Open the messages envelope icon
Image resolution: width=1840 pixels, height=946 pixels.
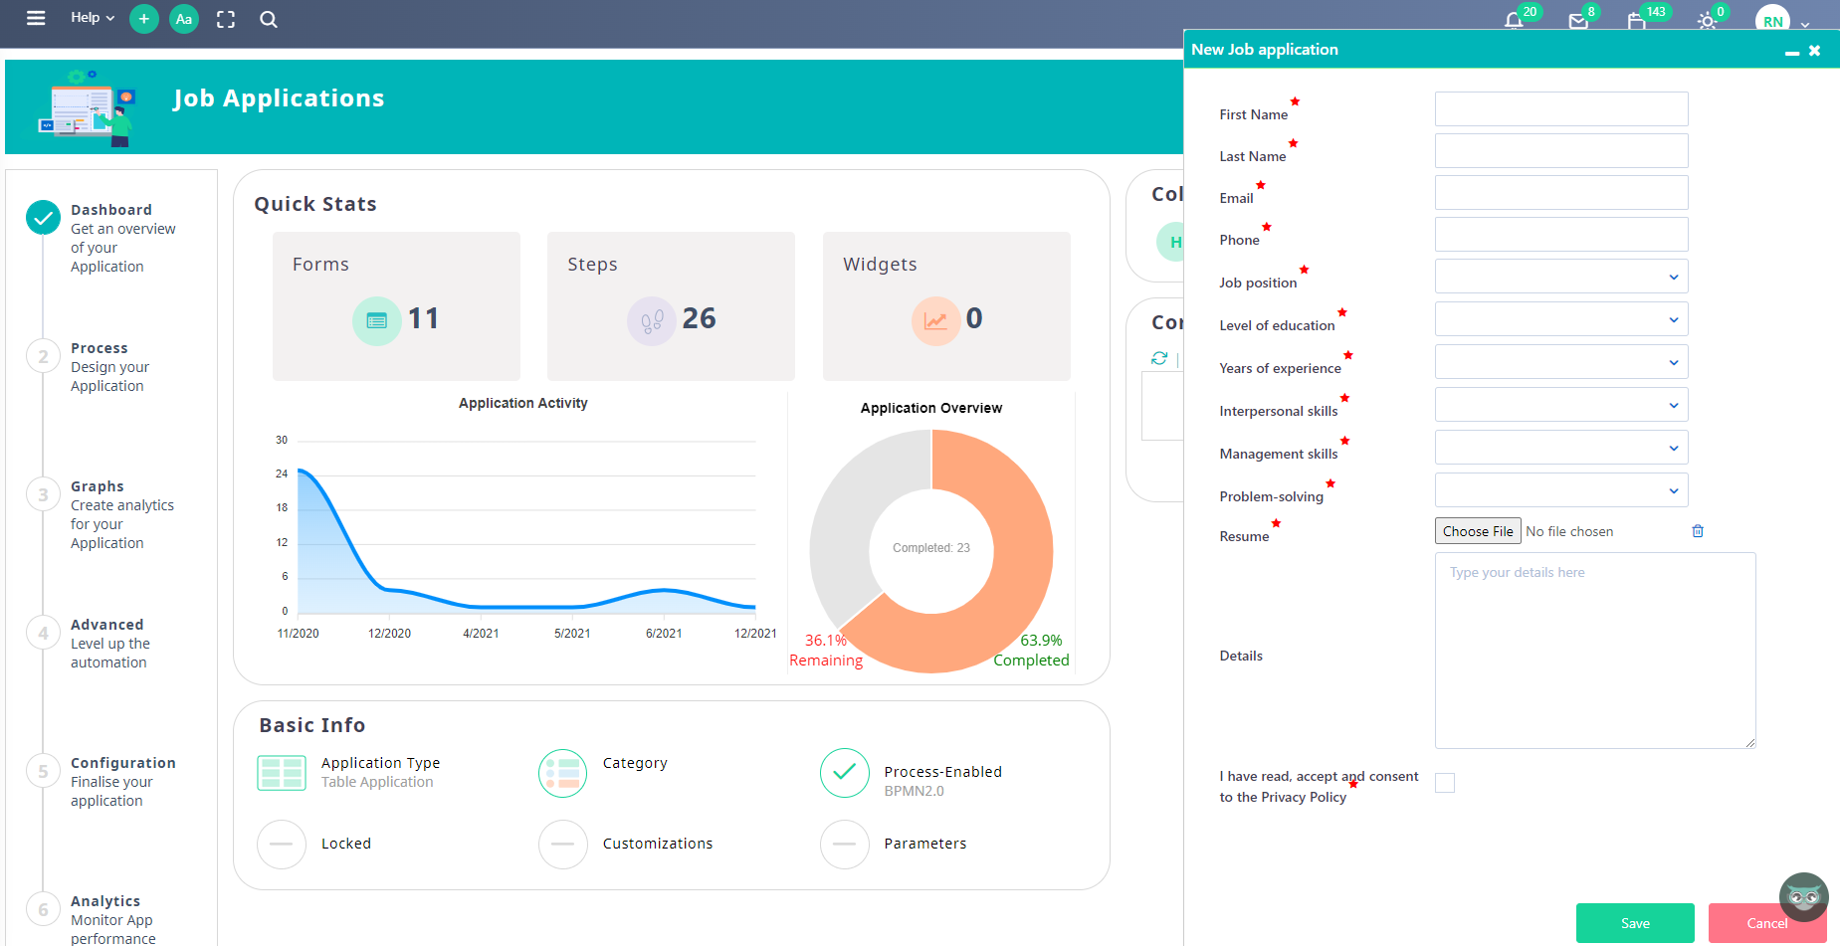click(x=1577, y=21)
